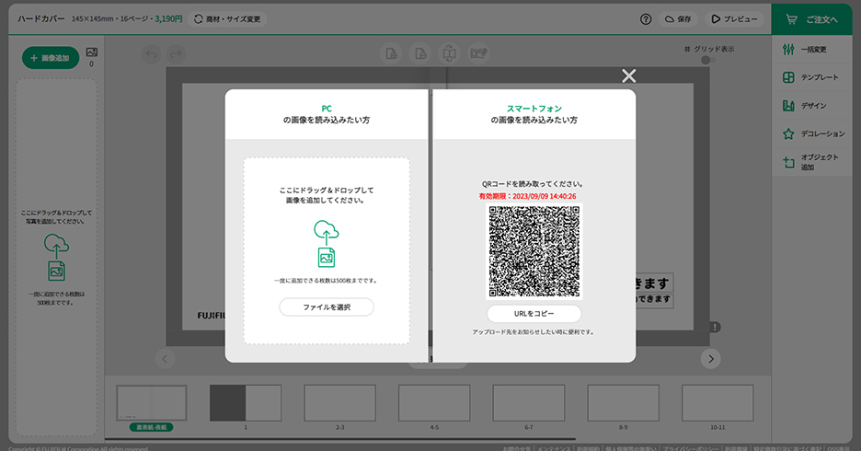Viewport: 861px width, 451px height.
Task: Click the 画像追加 add image button
Action: click(x=51, y=58)
